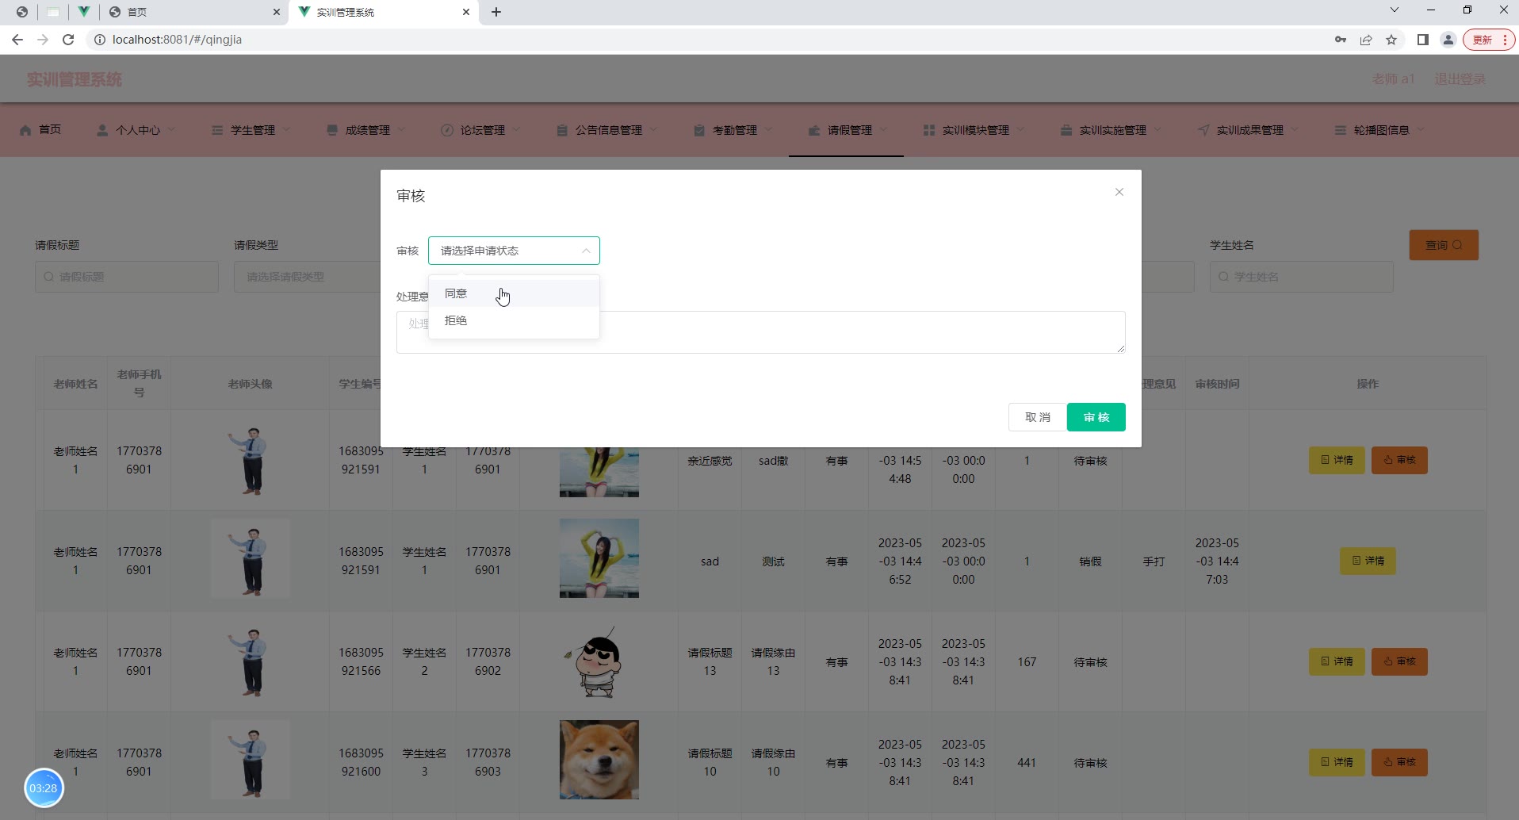Click grid icon beside 实训模块管理
The height and width of the screenshot is (820, 1519).
pyautogui.click(x=929, y=130)
